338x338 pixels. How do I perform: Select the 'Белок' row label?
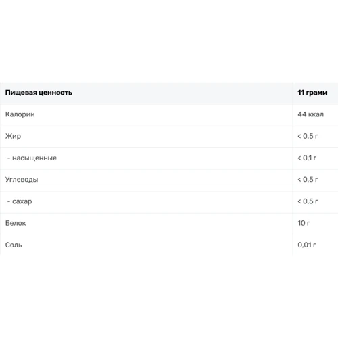[x=16, y=223]
